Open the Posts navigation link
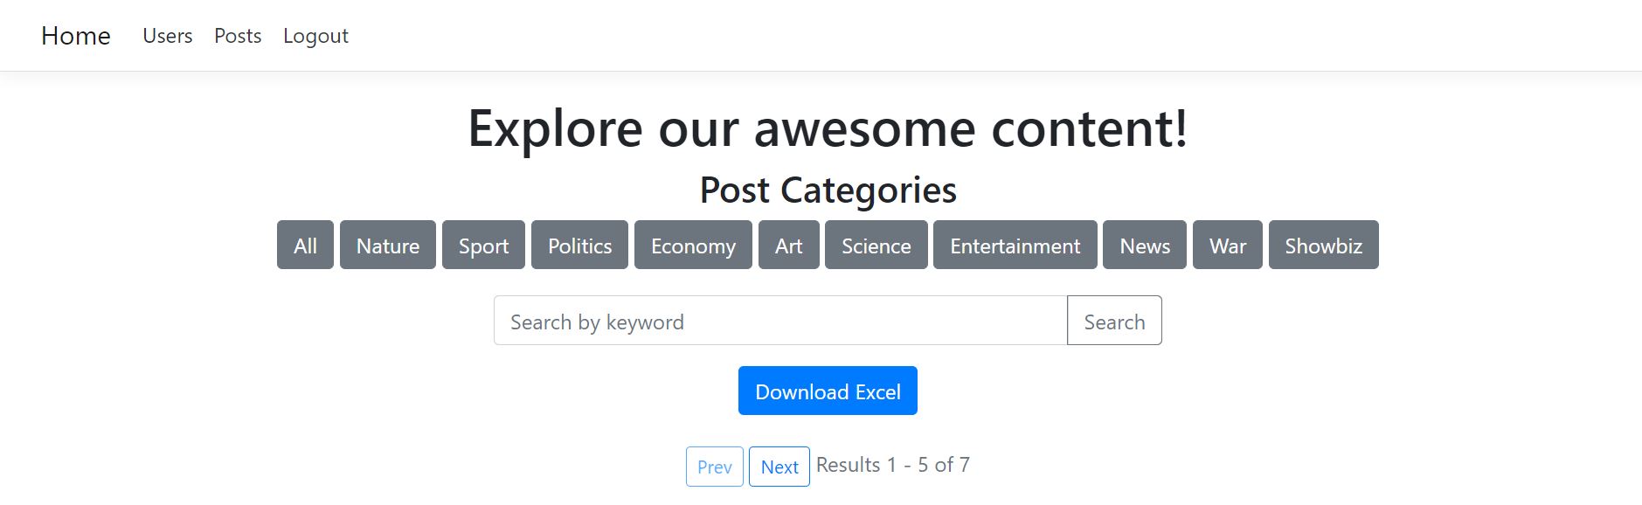 pyautogui.click(x=238, y=36)
